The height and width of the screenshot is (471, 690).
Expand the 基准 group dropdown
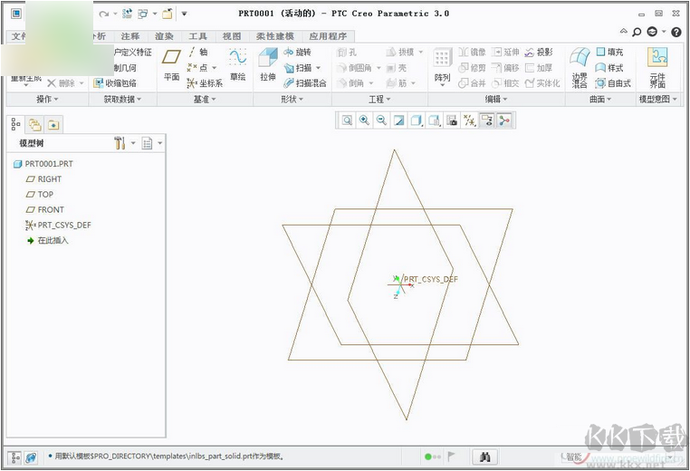tap(205, 100)
